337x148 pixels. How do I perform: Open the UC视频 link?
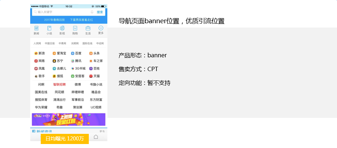(x=96, y=107)
